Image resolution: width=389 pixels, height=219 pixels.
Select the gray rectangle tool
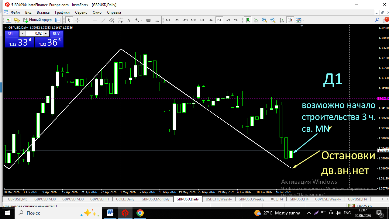148,20
